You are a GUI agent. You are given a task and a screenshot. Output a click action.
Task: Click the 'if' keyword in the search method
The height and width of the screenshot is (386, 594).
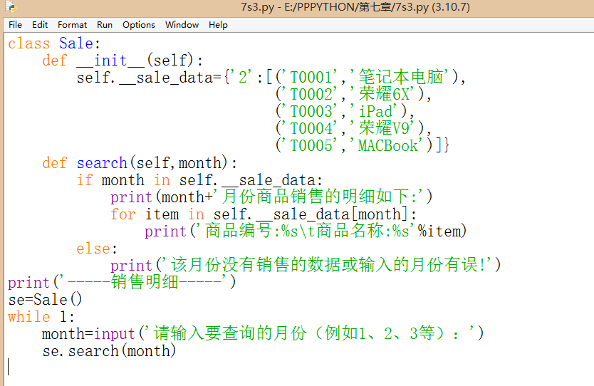pyautogui.click(x=85, y=180)
